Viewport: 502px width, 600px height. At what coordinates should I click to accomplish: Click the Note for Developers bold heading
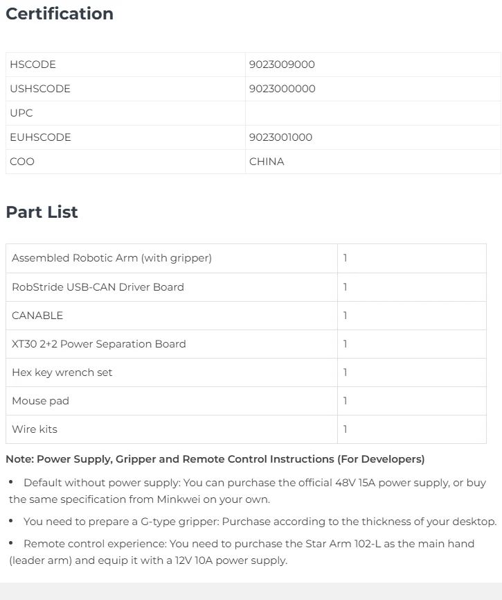pyautogui.click(x=215, y=459)
